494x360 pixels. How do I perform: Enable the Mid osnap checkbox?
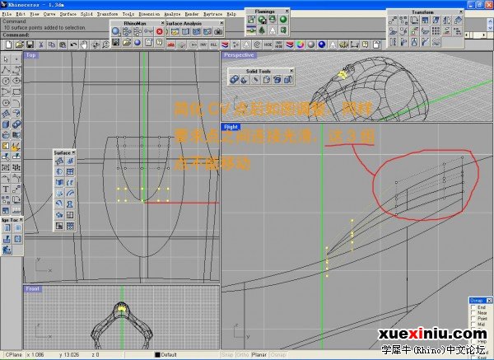[x=473, y=324]
